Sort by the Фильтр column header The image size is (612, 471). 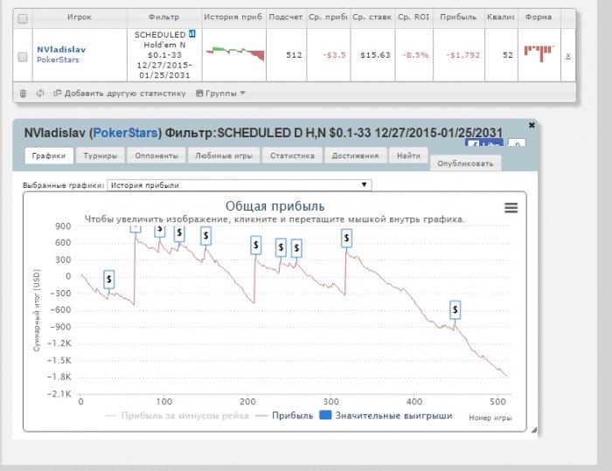(x=164, y=17)
